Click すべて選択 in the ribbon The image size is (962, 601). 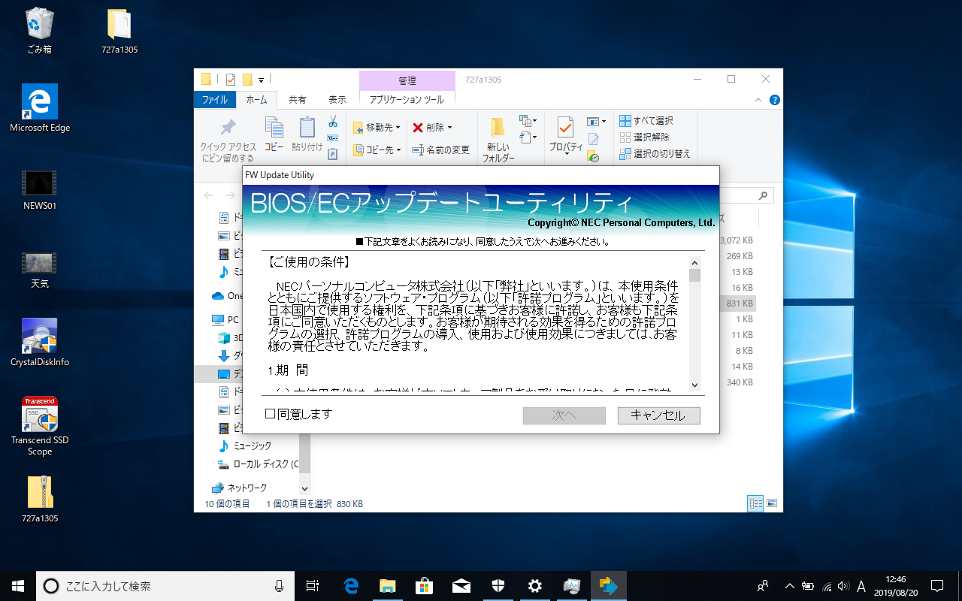(646, 120)
